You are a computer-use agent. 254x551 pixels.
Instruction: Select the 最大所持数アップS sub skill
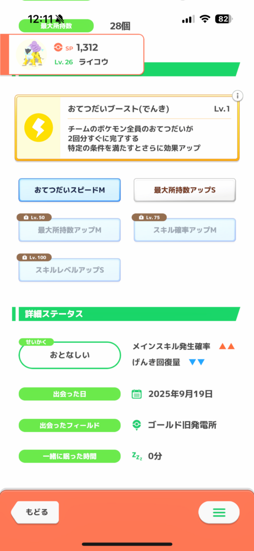coord(185,190)
